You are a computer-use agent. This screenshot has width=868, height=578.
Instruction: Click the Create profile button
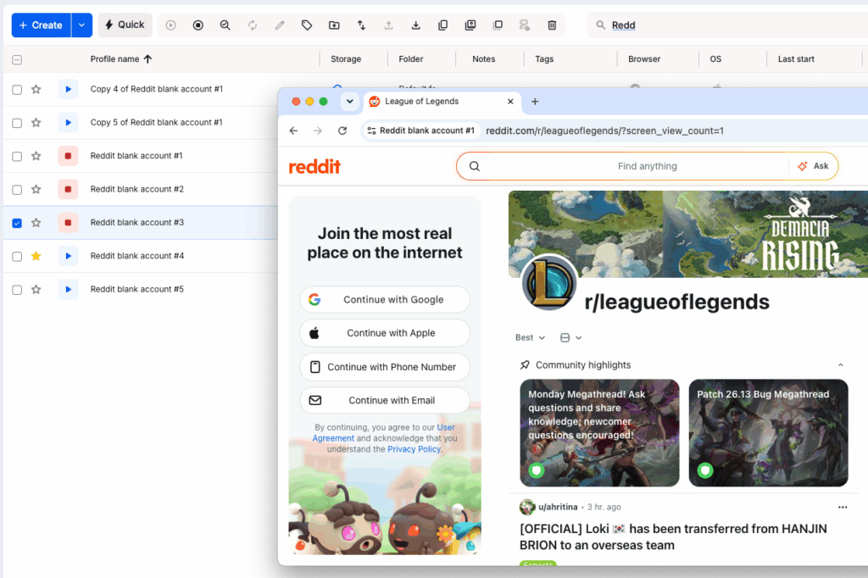pos(41,25)
